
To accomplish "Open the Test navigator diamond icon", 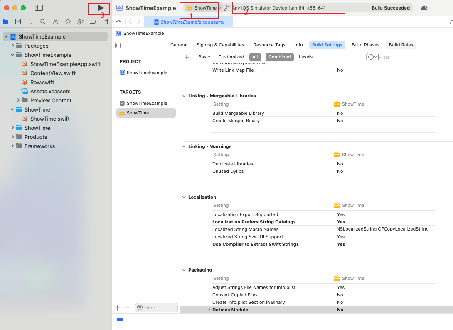I will click(68, 22).
